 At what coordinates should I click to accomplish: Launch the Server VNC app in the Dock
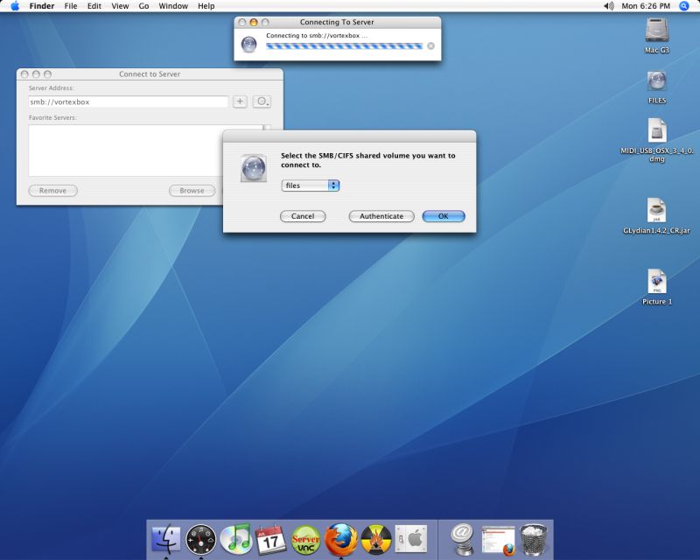(305, 540)
